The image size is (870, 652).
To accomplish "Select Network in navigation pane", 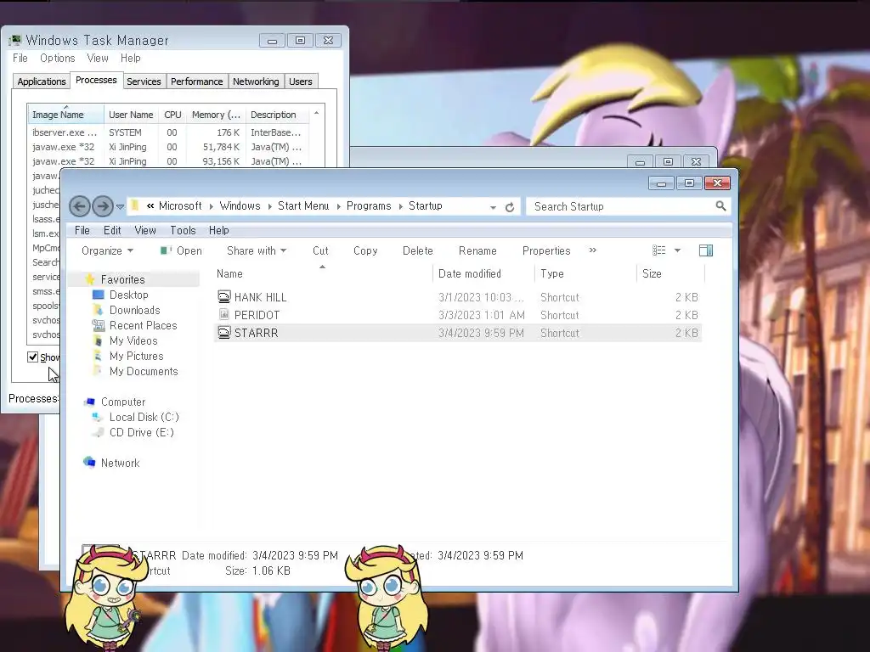I will click(120, 463).
